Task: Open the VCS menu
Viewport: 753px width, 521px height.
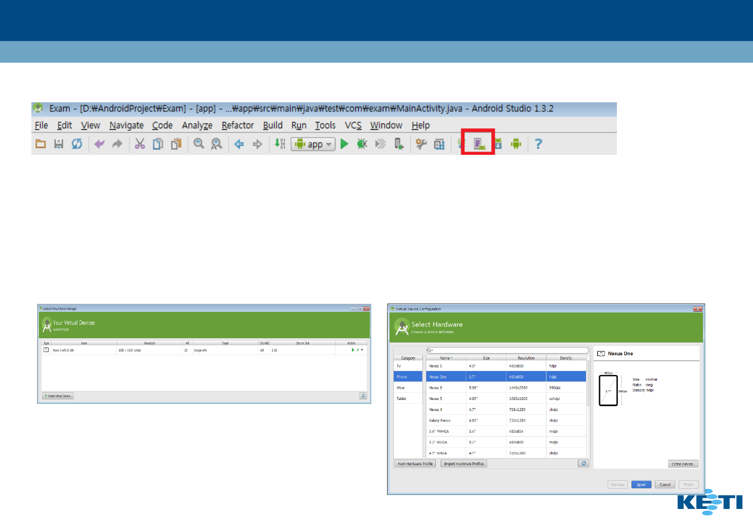Action: [353, 125]
